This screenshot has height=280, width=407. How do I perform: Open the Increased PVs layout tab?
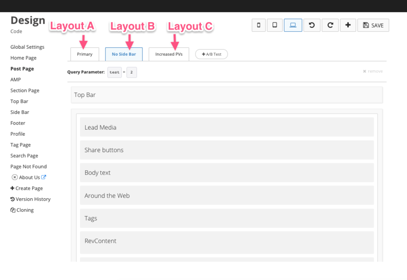coord(169,54)
